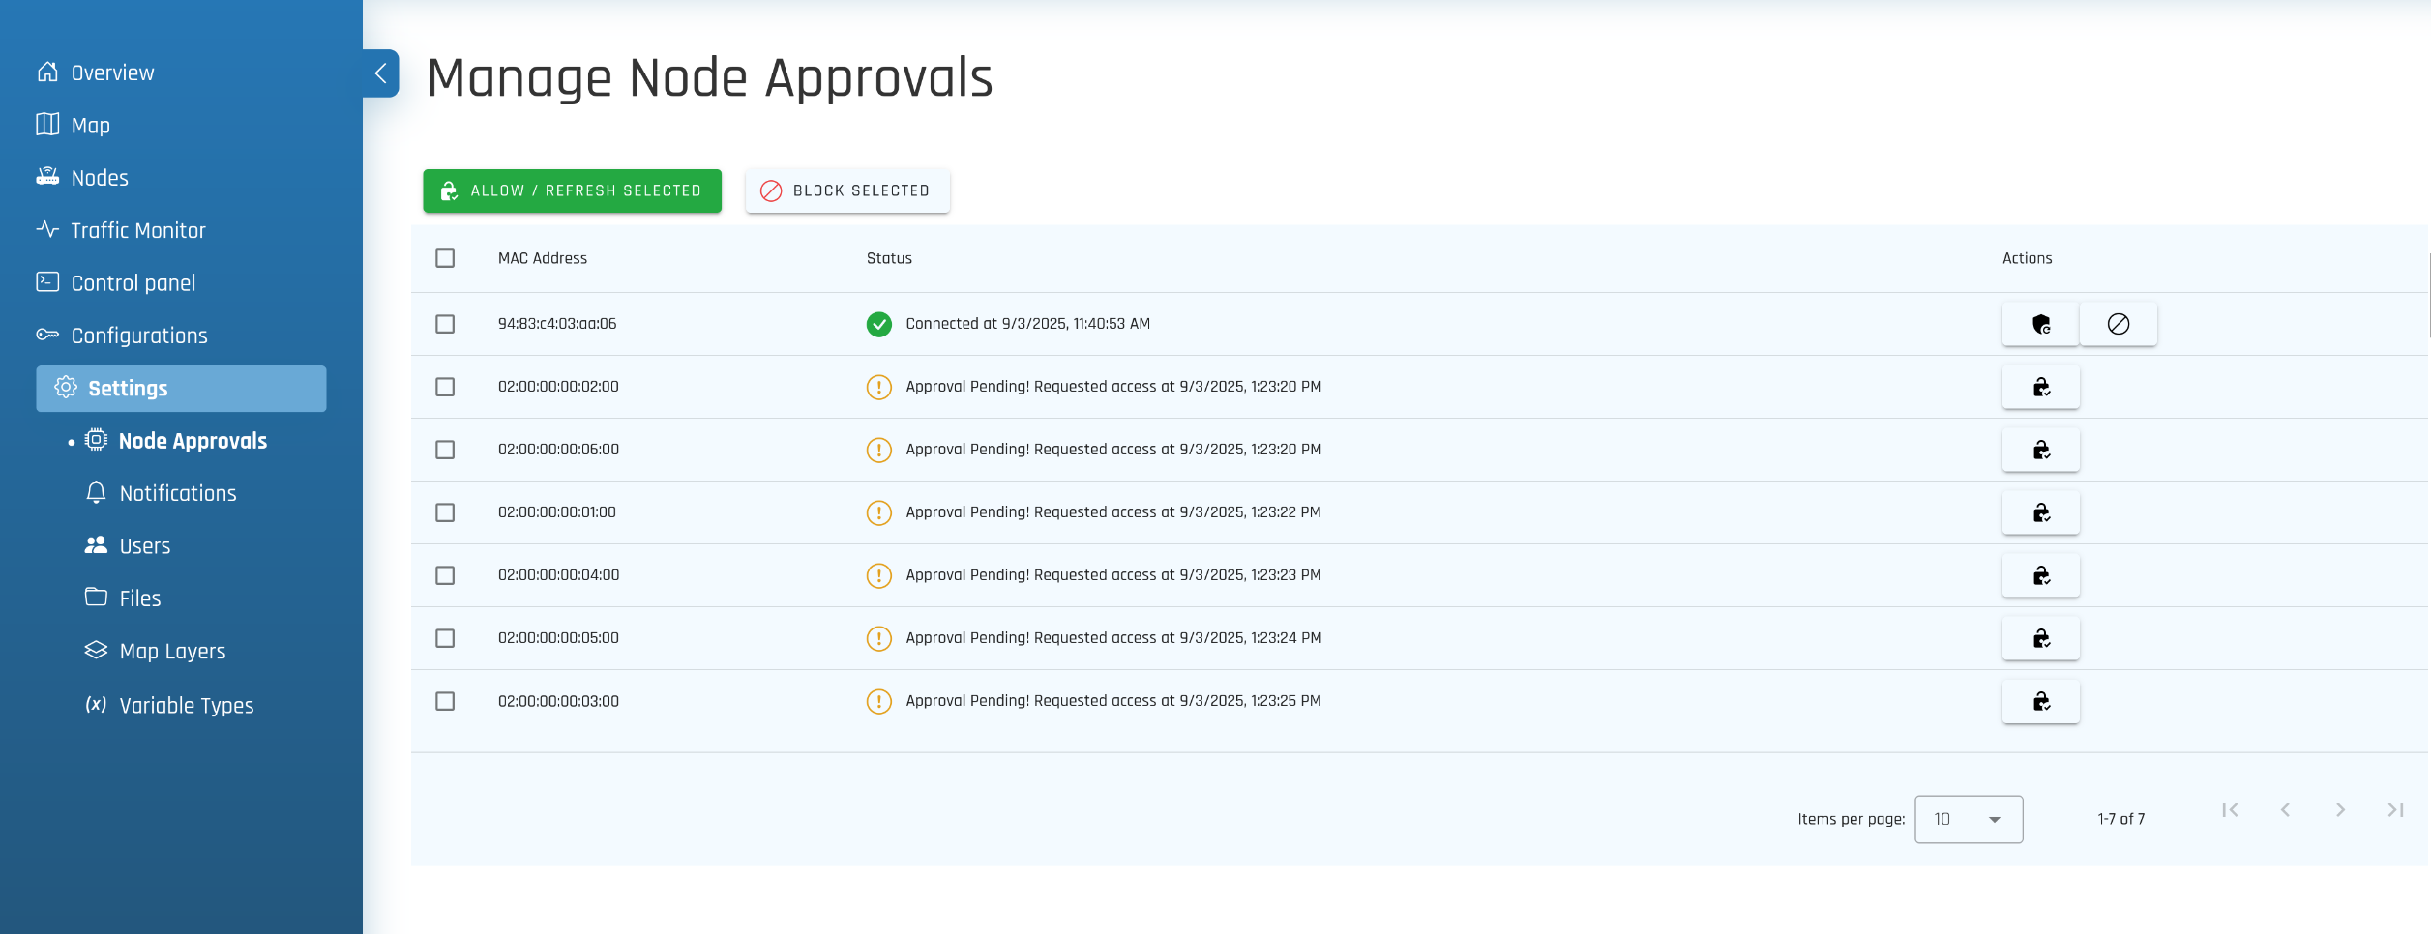This screenshot has width=2431, height=934.
Task: Approve node 02:00:00:00:02:00 with its allow icon
Action: [x=2039, y=388]
